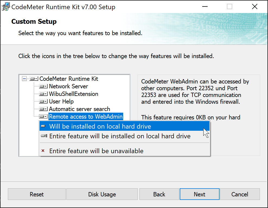The width and height of the screenshot is (268, 208).
Task: Select 'Entire feature will be unavailable' option
Action: tap(96, 151)
